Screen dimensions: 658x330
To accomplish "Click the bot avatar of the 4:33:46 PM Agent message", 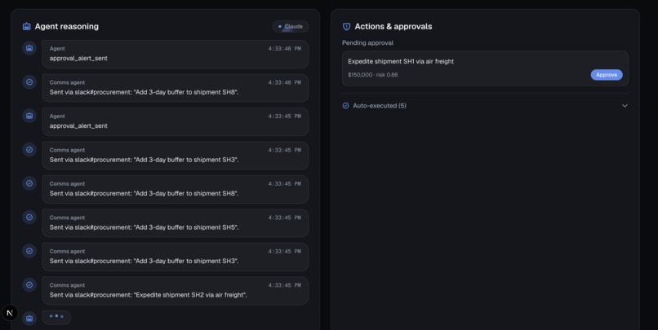I will click(x=29, y=48).
